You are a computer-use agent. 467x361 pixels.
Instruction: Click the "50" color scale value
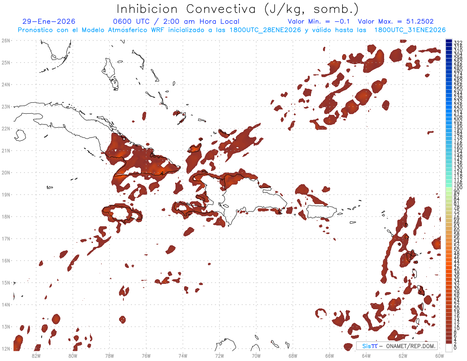click(x=457, y=250)
